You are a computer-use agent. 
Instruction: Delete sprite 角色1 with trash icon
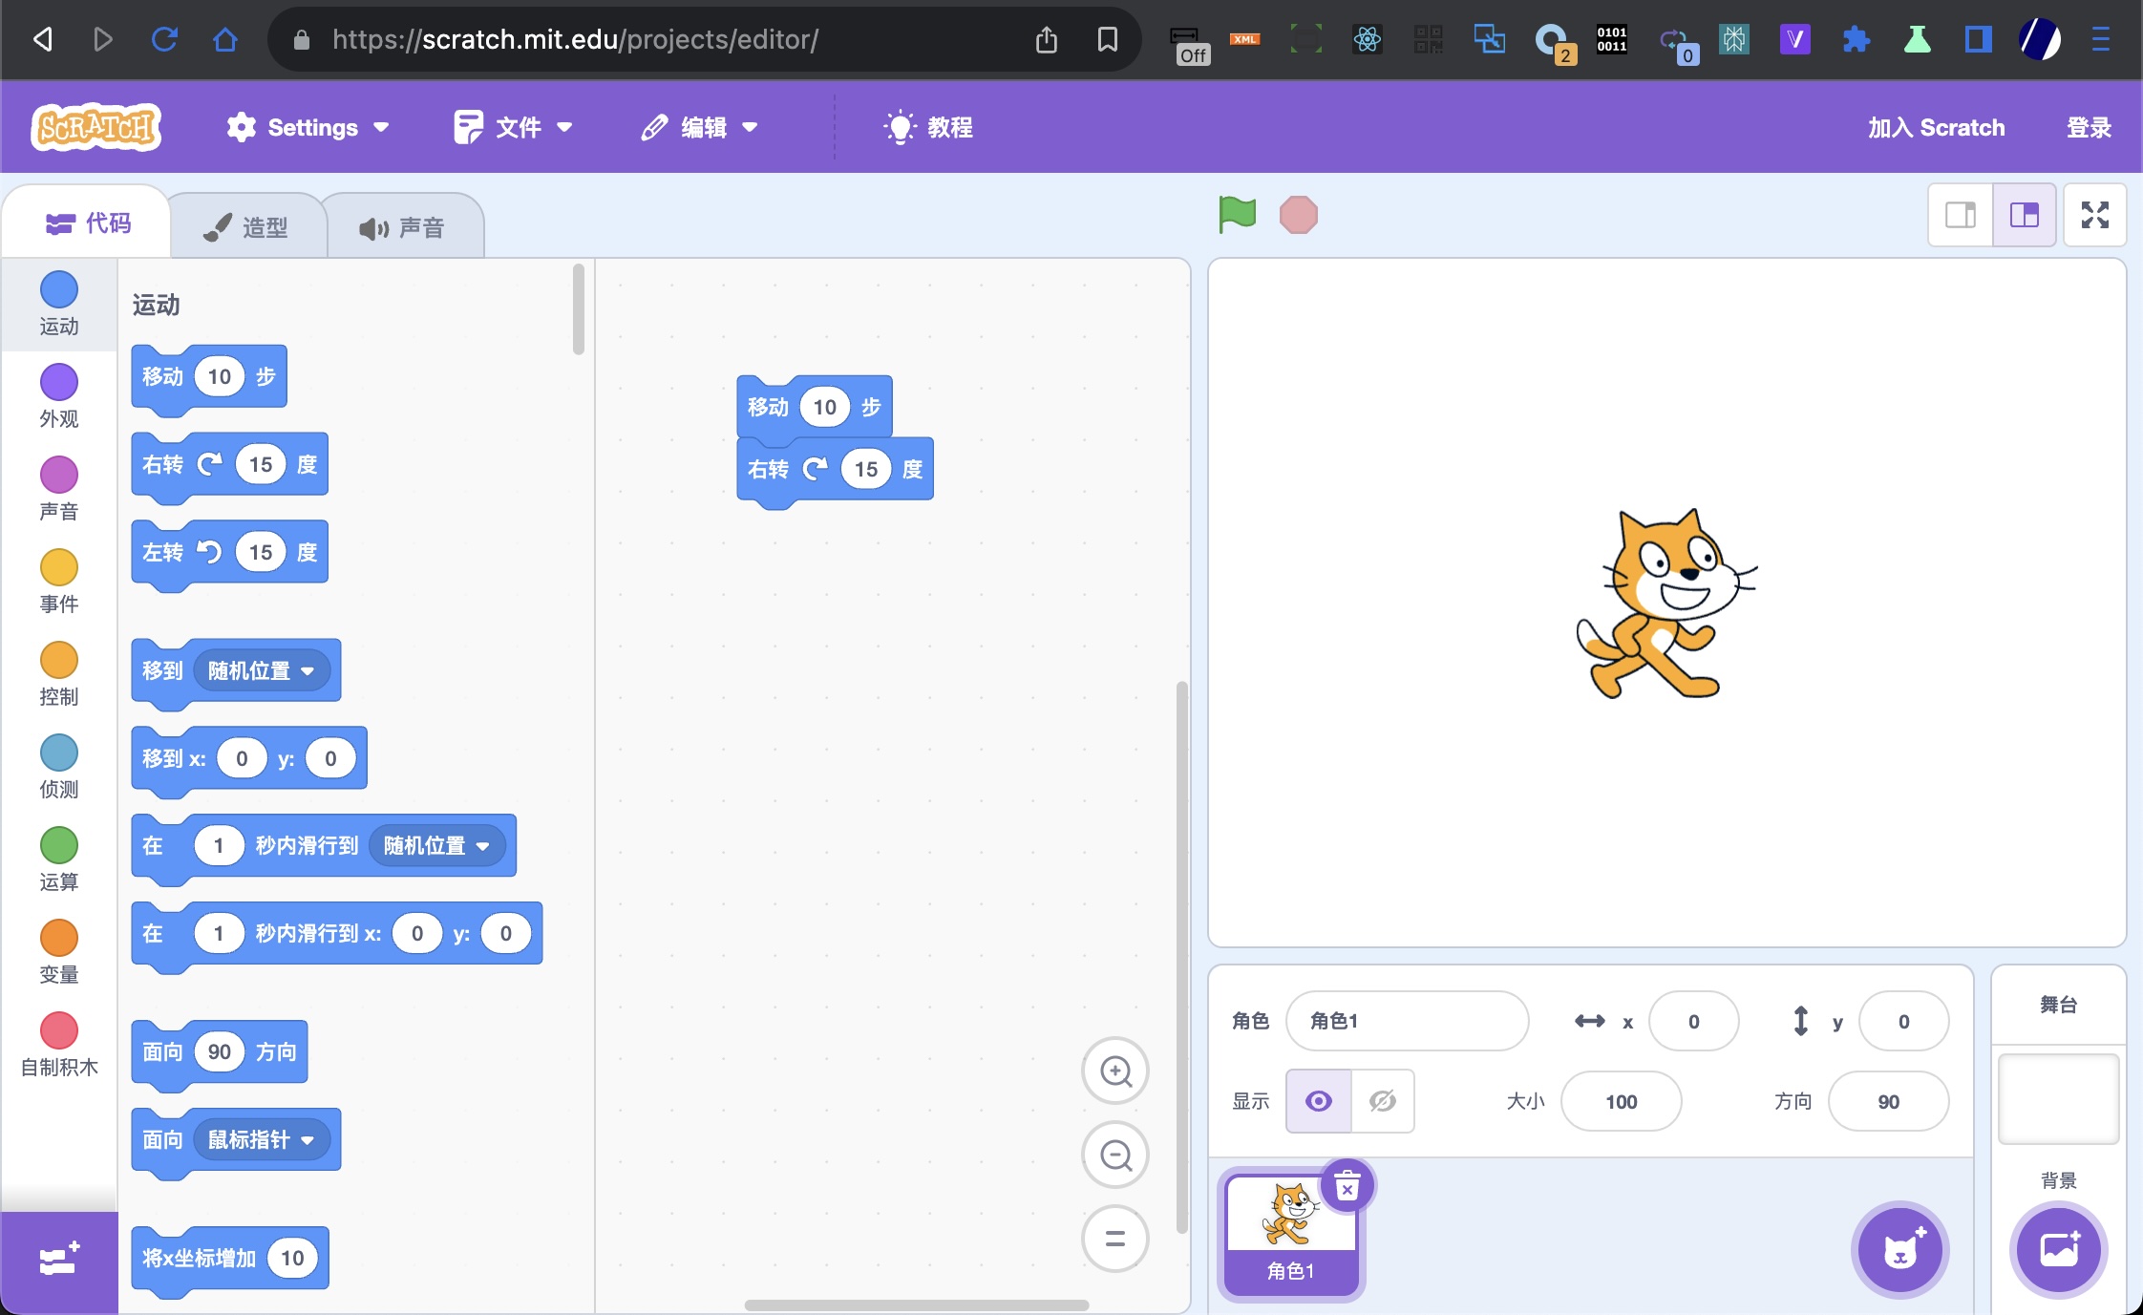coord(1347,1187)
